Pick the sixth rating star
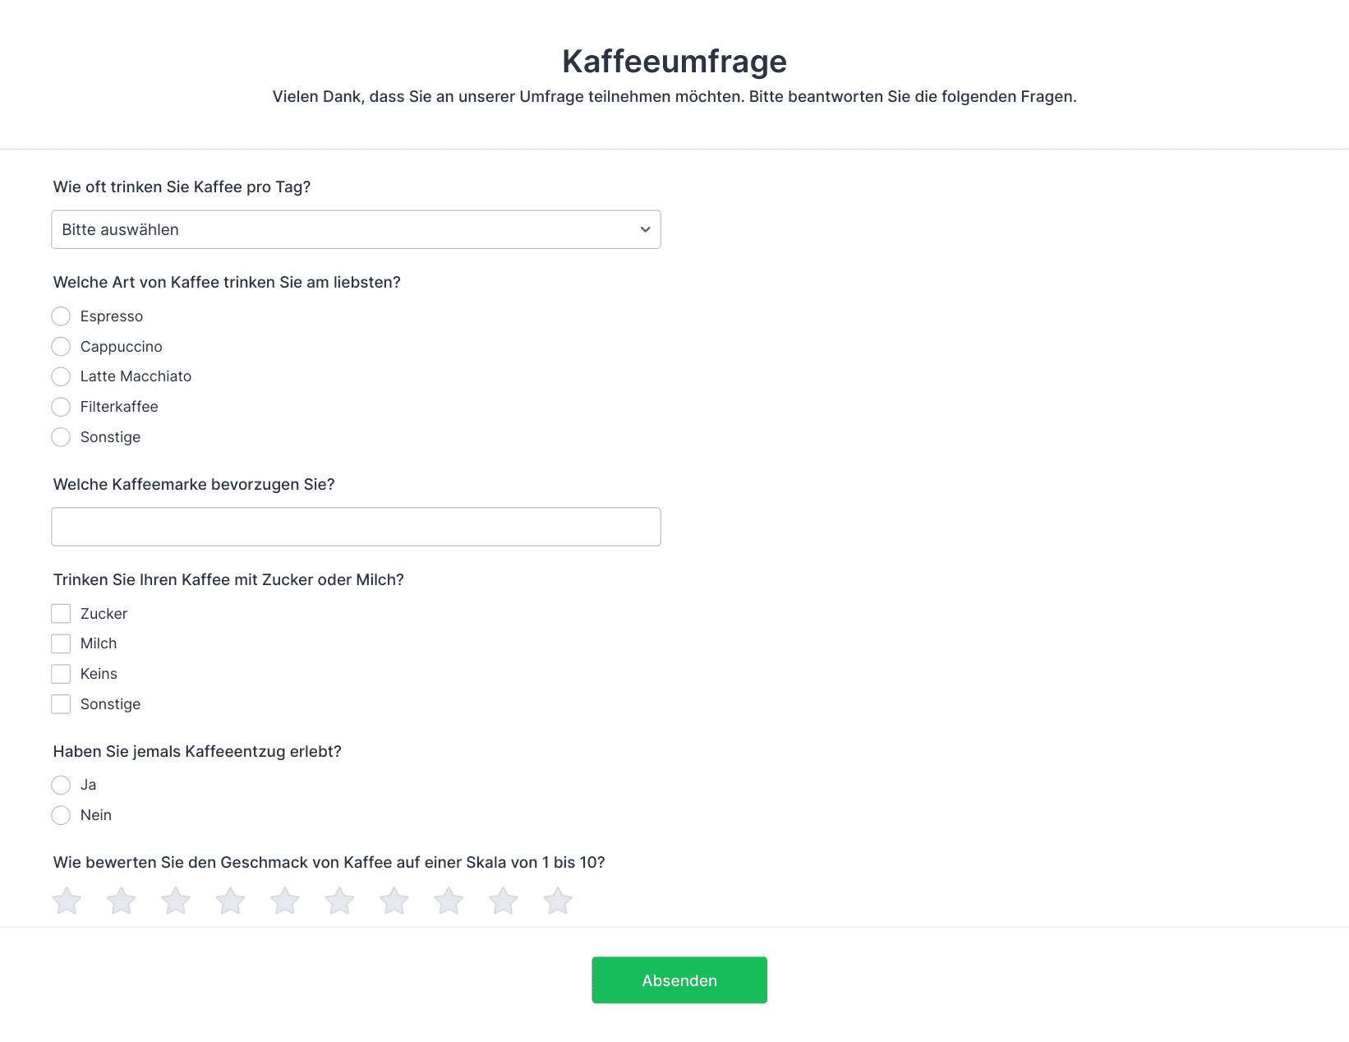1349x1042 pixels. point(339,901)
